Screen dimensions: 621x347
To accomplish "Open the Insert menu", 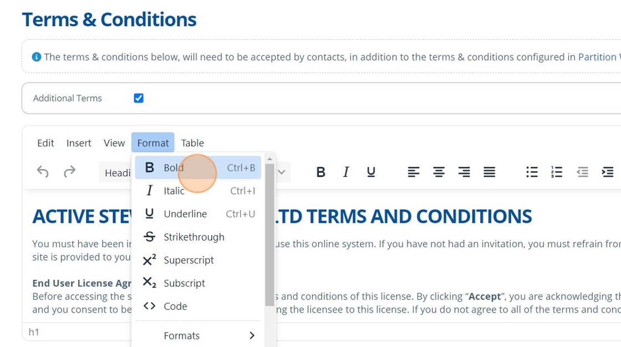I will tap(79, 143).
